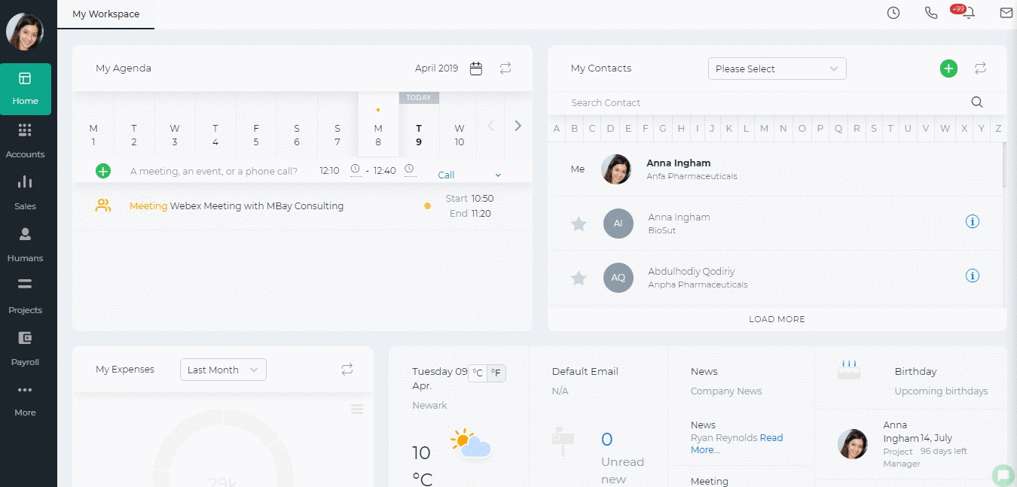Open Anna Ingham Anfa Pharmaceuticals contact
1017x487 pixels.
point(776,169)
